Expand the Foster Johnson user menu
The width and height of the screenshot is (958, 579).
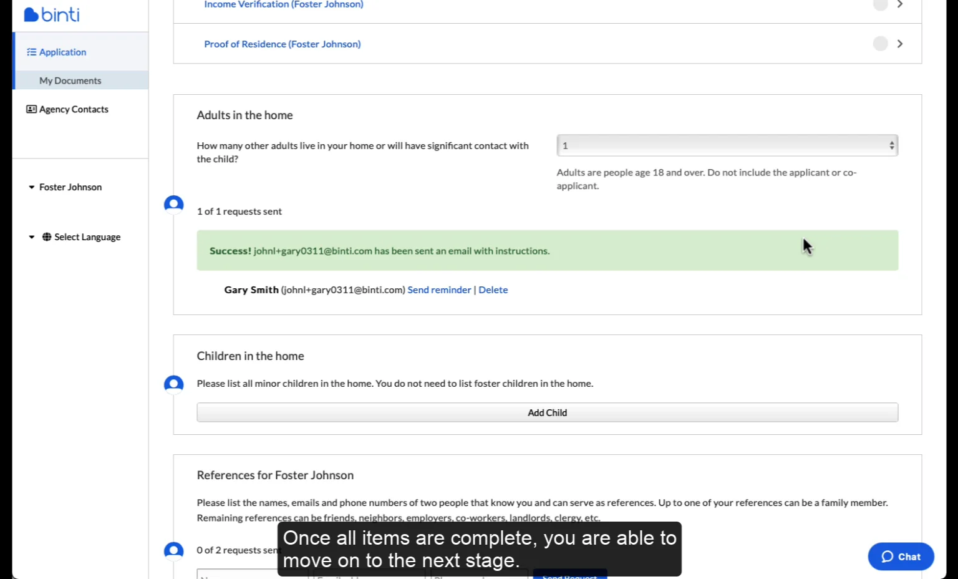tap(65, 187)
